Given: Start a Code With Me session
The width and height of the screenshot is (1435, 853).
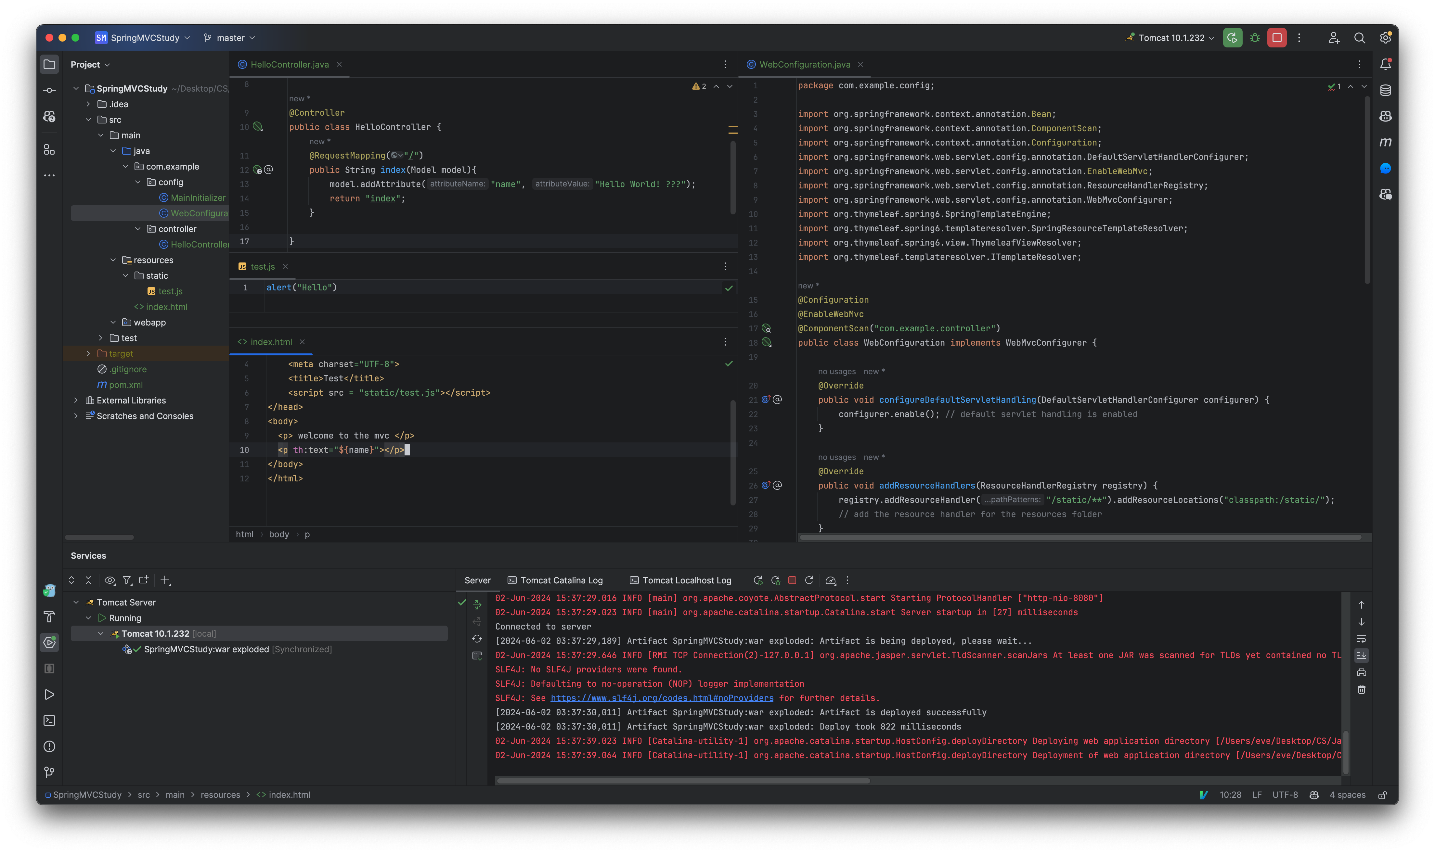Looking at the screenshot, I should [1334, 37].
